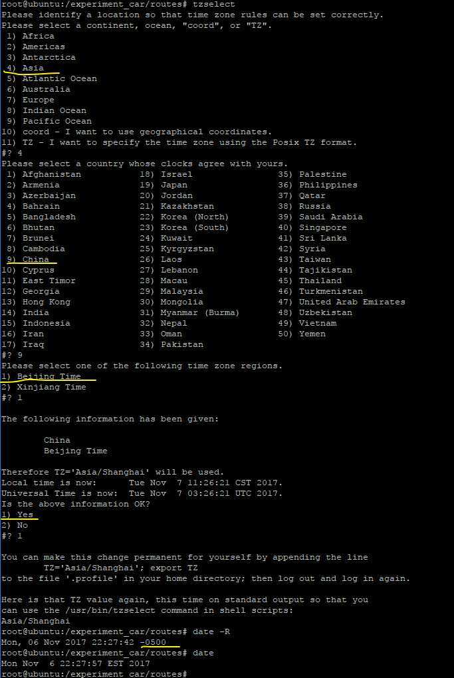454x678 pixels.
Task: Click the 'Kazakhstan' entry
Action: point(187,206)
